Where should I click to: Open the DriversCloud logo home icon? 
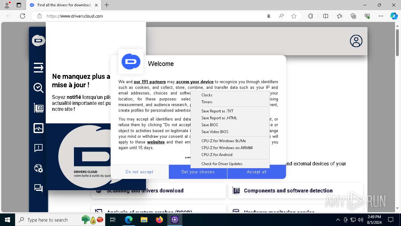tap(39, 41)
